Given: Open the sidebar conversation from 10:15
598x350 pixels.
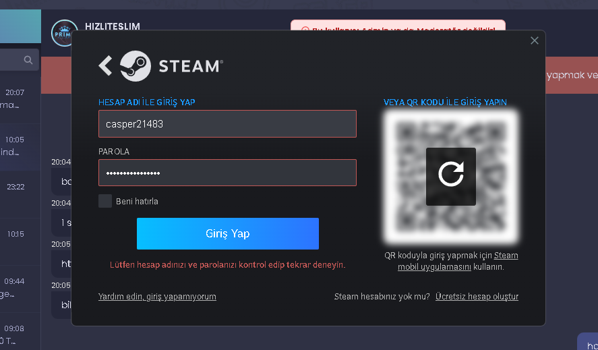Looking at the screenshot, I should tap(20, 241).
